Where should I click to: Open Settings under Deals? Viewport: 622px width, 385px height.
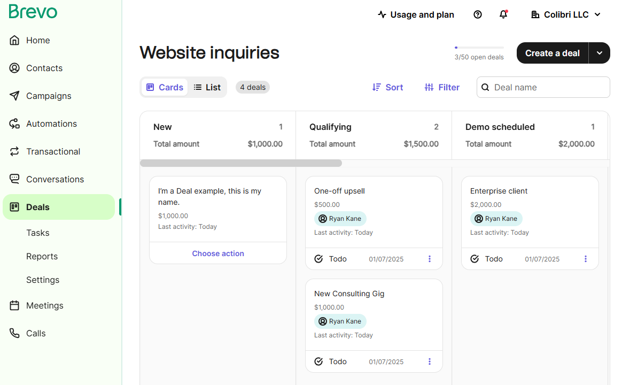point(42,280)
